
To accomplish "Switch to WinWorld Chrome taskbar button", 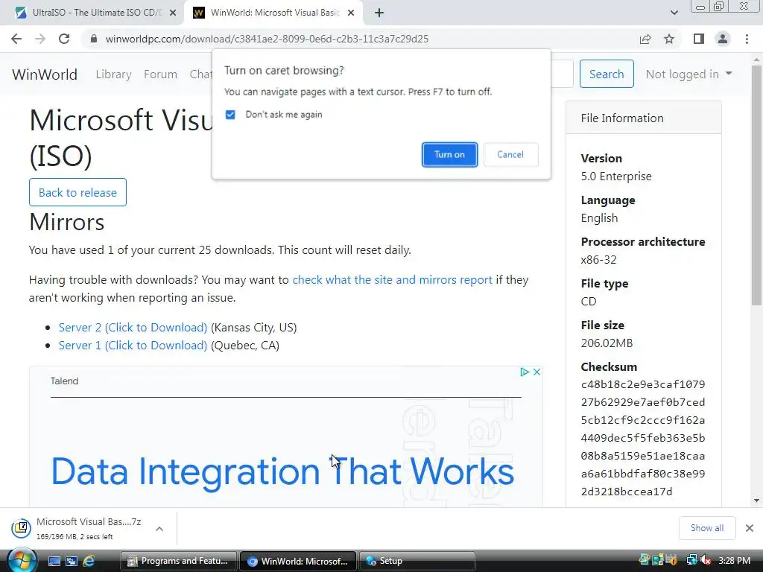I will (x=298, y=562).
